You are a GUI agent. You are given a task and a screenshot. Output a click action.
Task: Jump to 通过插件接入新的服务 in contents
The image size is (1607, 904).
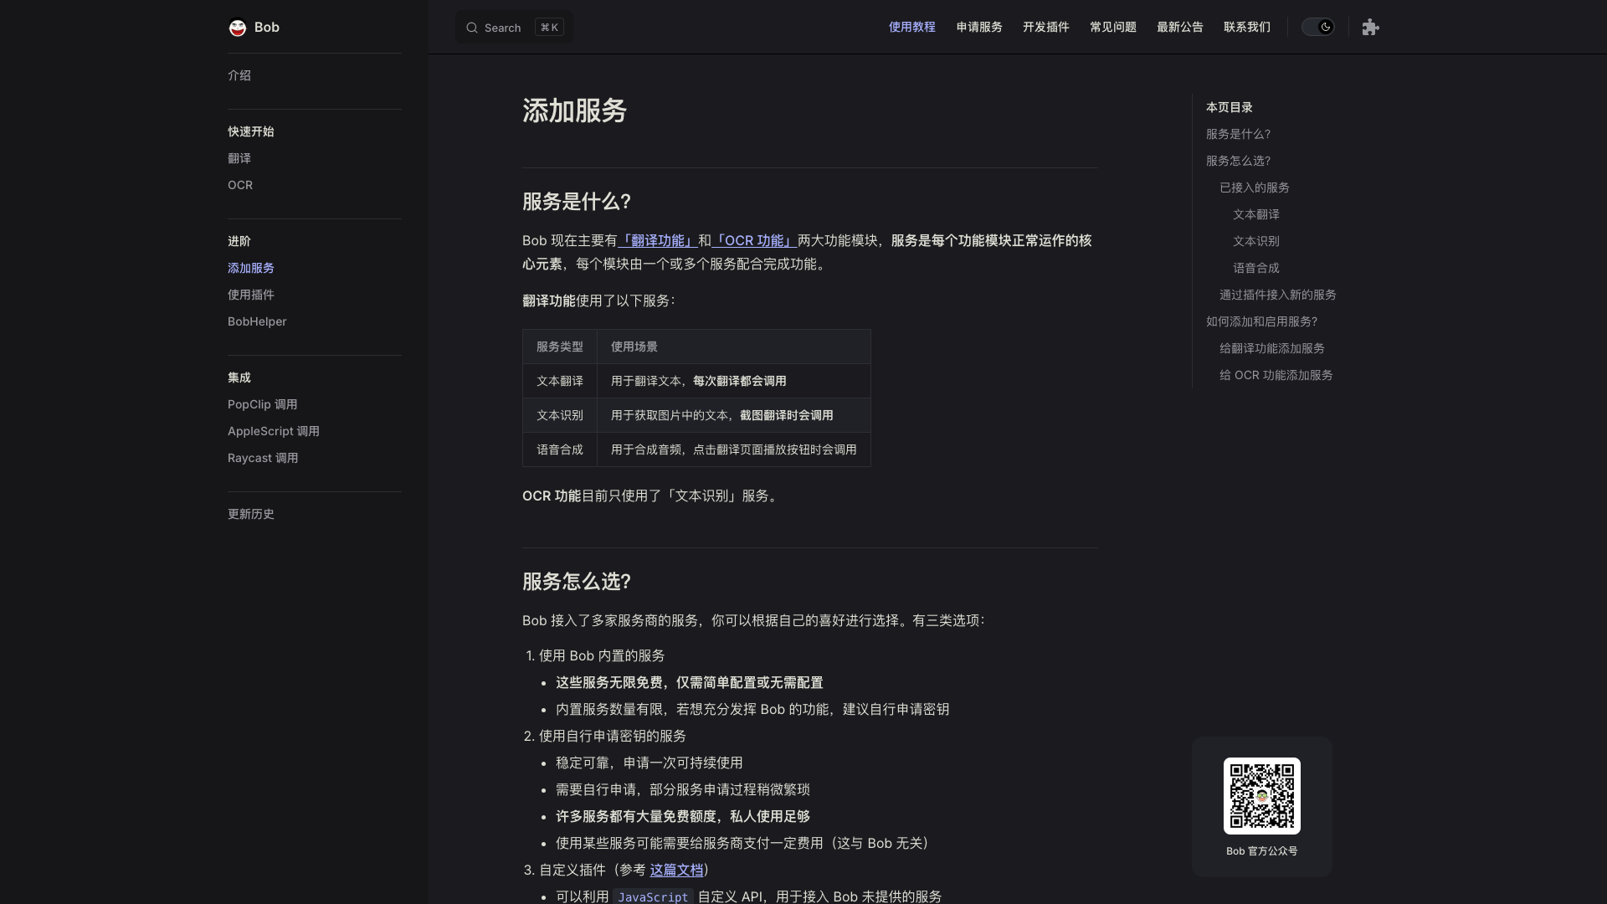(1278, 295)
